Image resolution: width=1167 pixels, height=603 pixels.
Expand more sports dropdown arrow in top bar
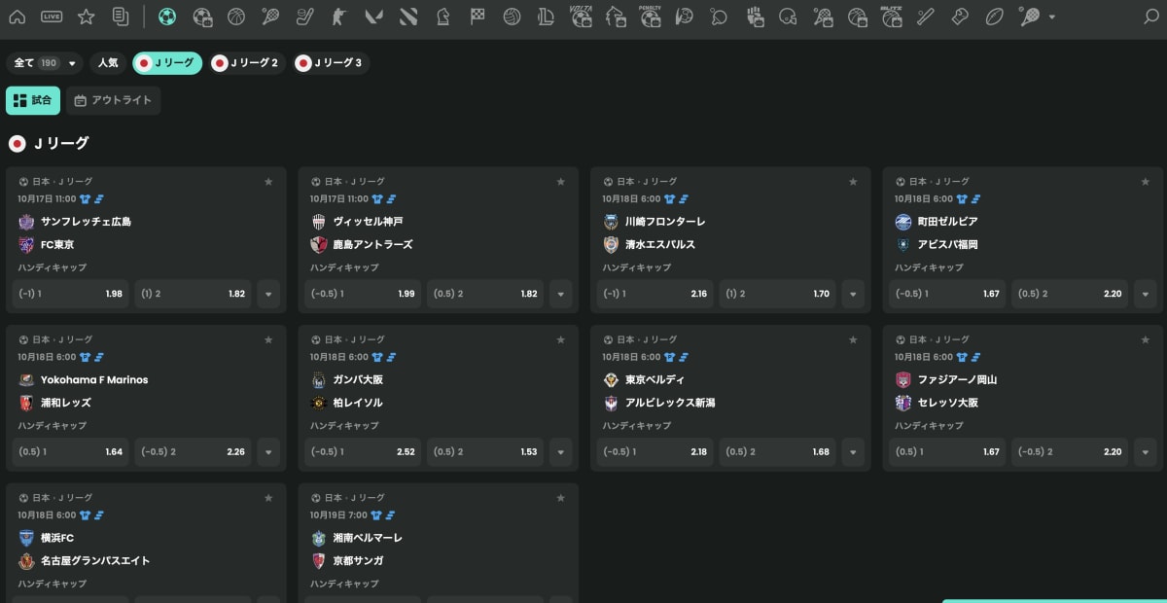(1052, 17)
